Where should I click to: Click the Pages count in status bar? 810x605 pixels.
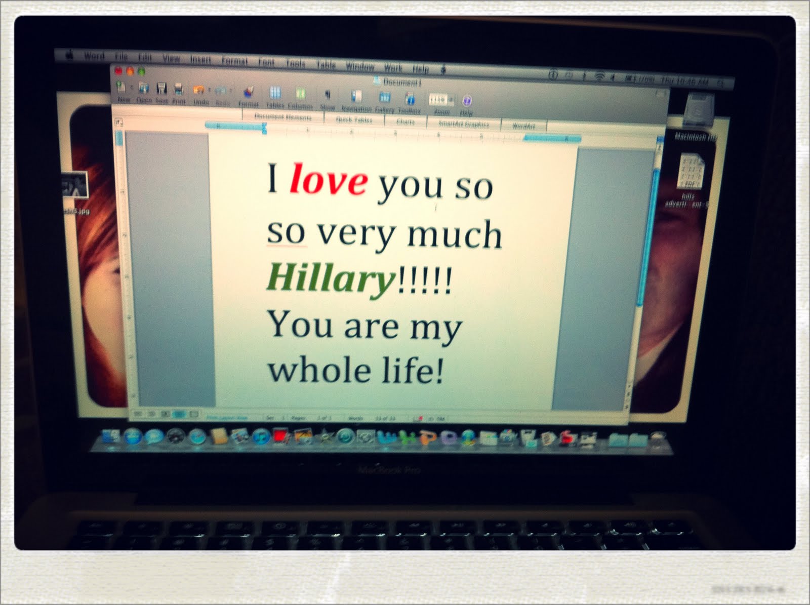[312, 418]
